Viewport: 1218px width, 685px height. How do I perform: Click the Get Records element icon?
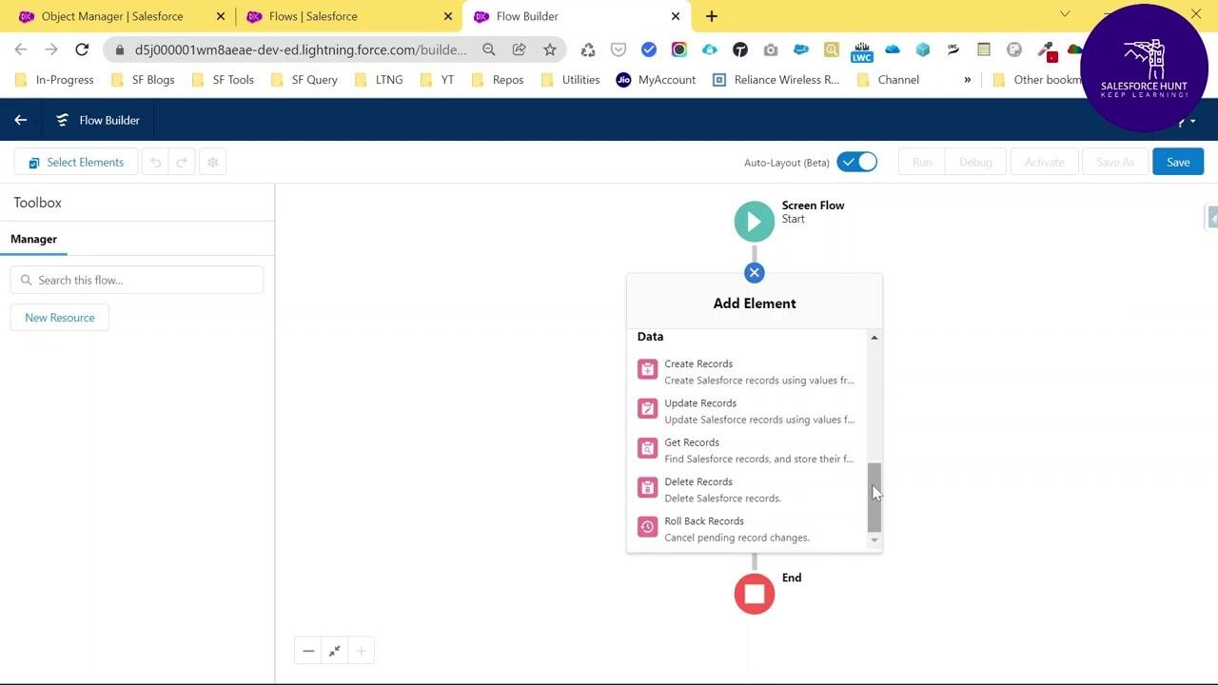647,448
